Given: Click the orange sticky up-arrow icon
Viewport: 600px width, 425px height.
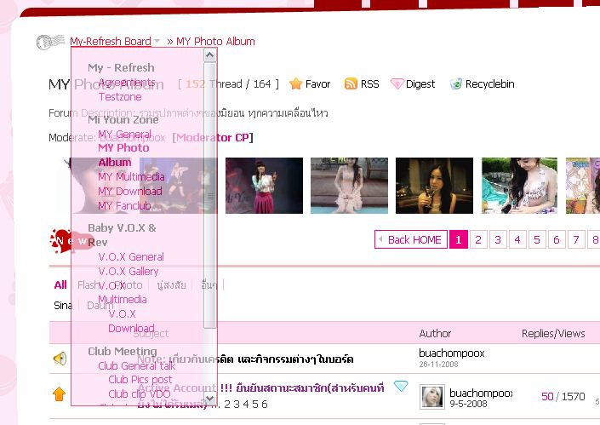Looking at the screenshot, I should pyautogui.click(x=59, y=394).
